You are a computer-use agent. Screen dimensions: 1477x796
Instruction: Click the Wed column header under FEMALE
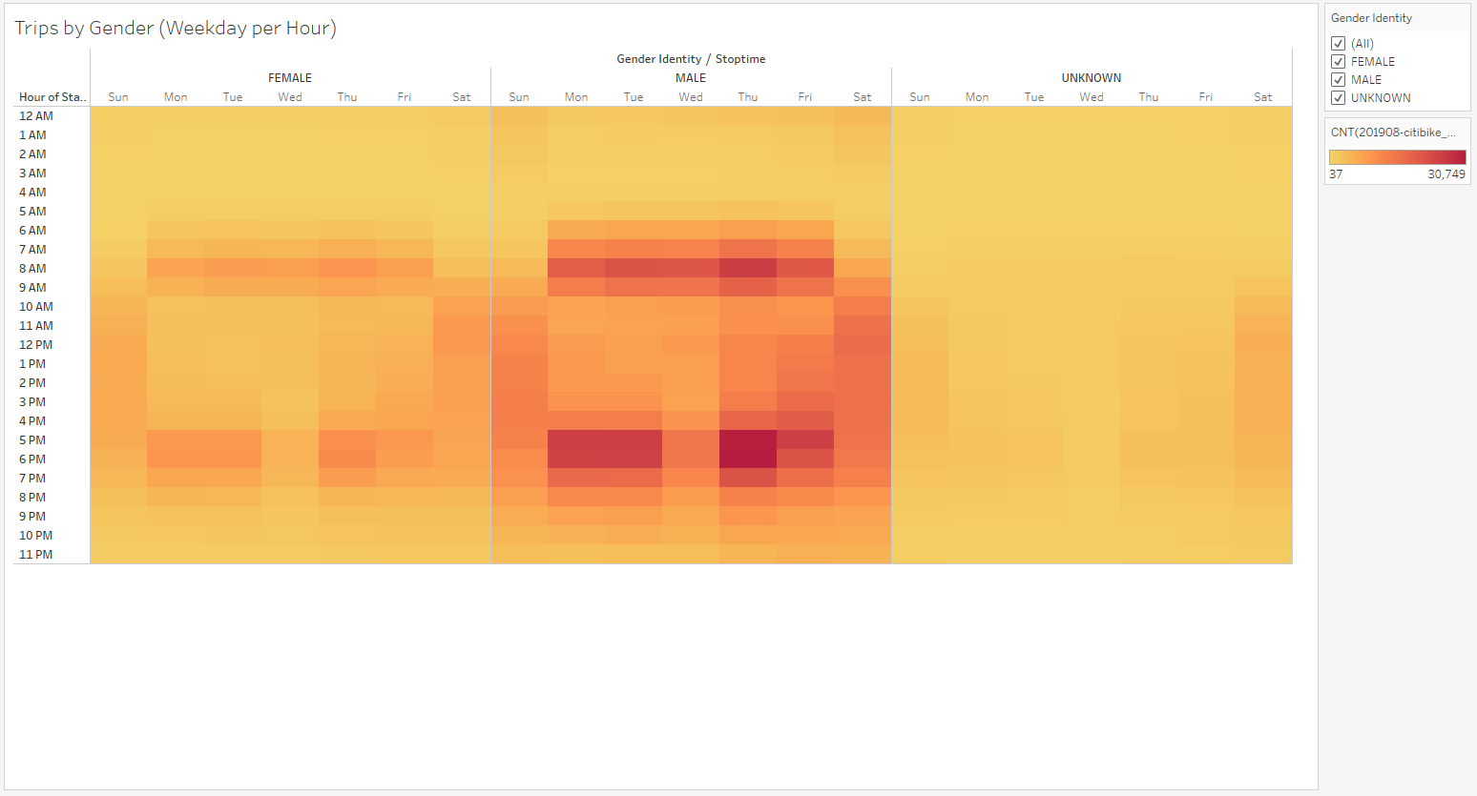point(290,97)
